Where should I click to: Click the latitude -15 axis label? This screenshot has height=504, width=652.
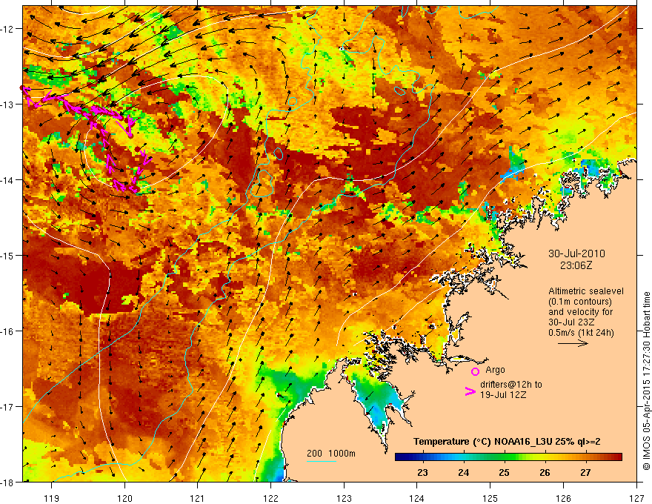point(8,255)
